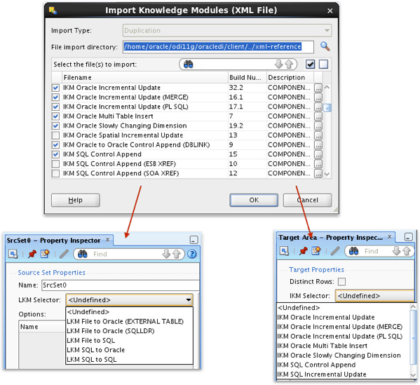Open description ellipsis for IKM Oracle Multi Table Insert

click(x=318, y=116)
